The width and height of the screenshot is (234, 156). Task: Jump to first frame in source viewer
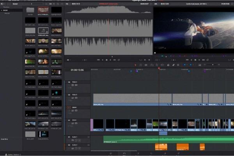(x=98, y=60)
